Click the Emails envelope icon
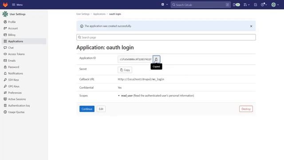 coord(5,60)
